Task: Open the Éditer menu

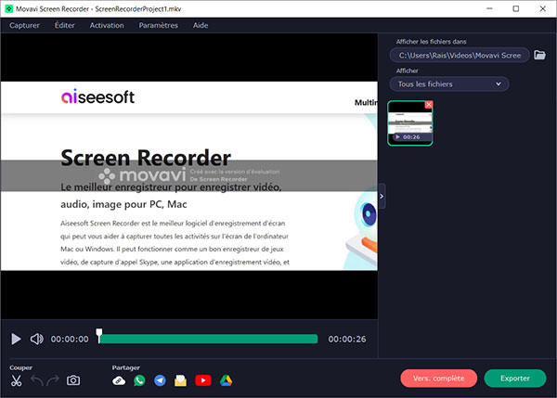Action: (x=65, y=26)
